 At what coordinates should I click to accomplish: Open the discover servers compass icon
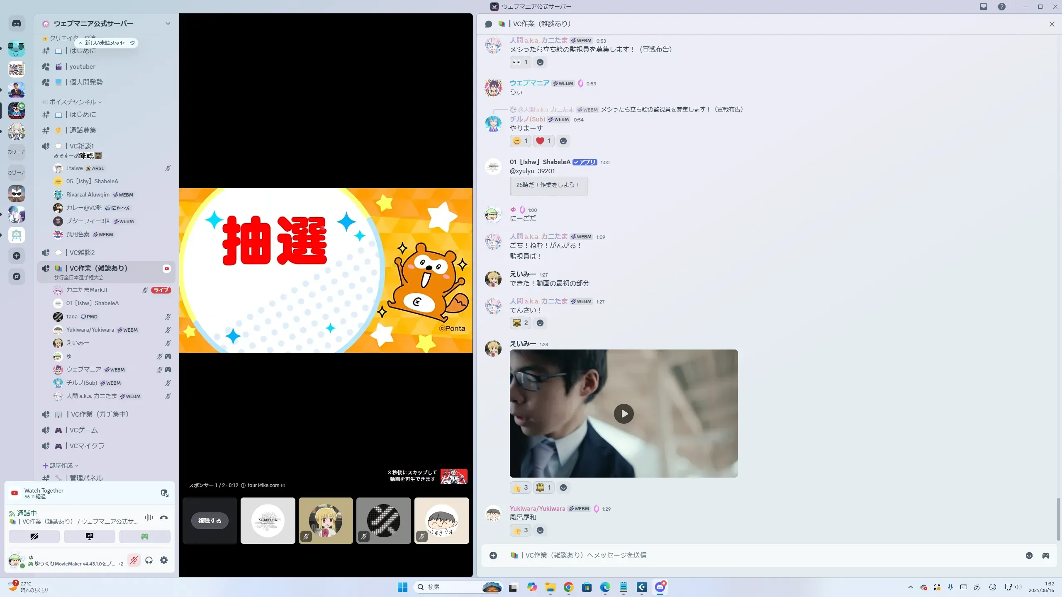click(17, 277)
